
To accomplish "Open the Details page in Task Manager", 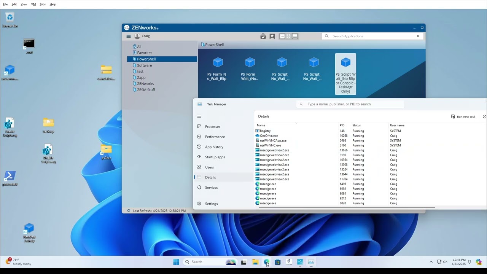I will [x=223, y=177].
